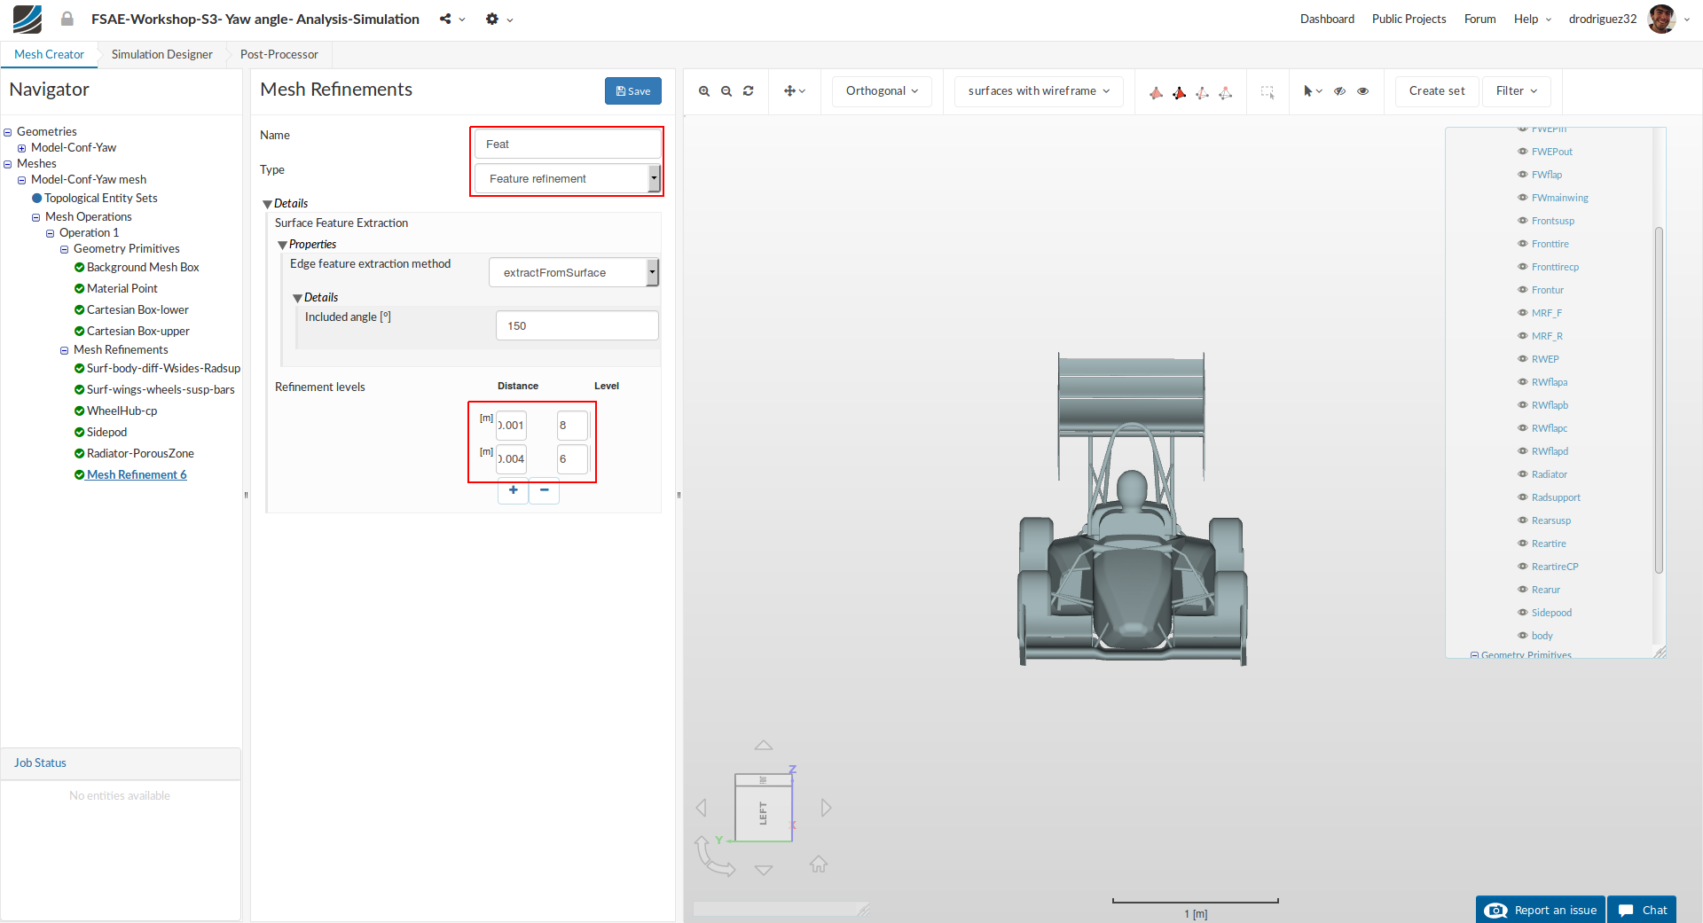Toggle visibility of Radiator surface

[1522, 474]
